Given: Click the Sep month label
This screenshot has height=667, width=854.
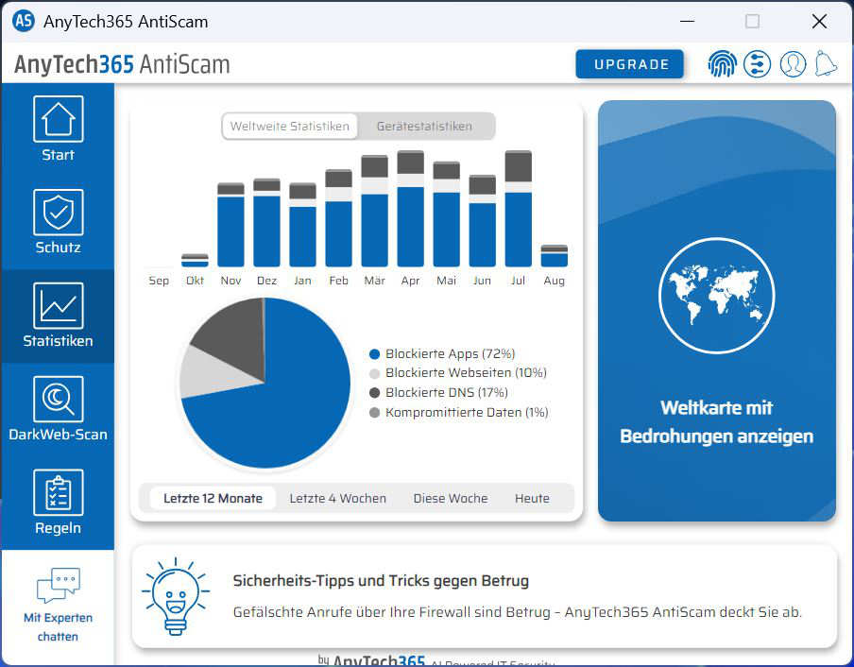Looking at the screenshot, I should tap(159, 281).
